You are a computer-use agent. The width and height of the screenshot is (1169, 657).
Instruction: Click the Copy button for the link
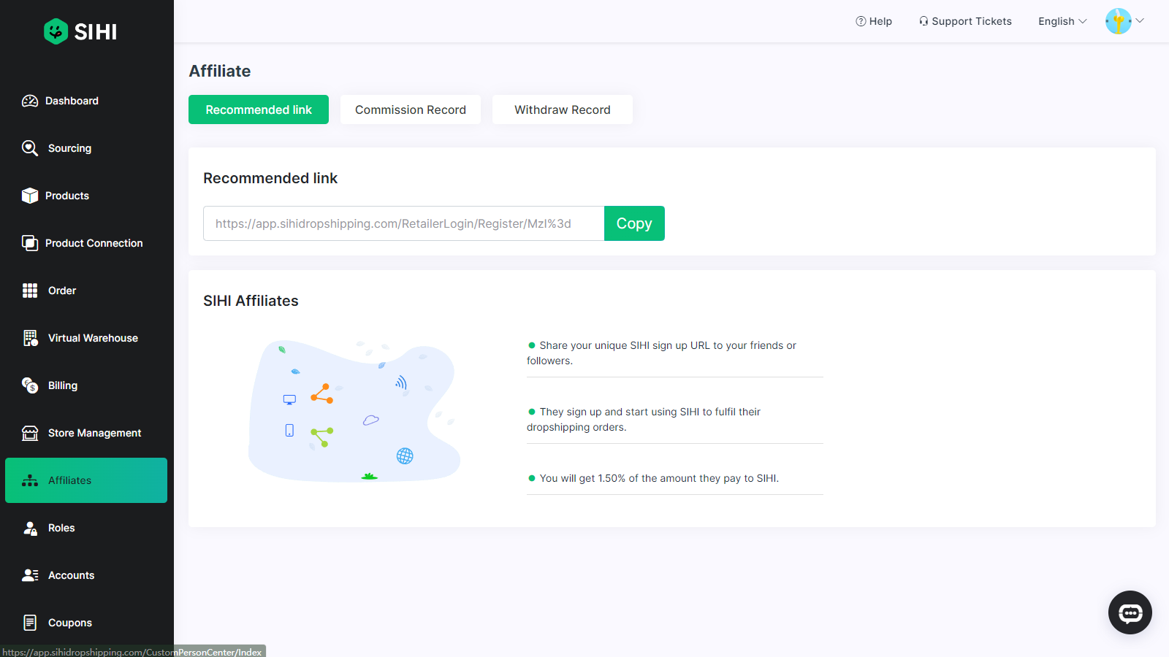click(633, 223)
